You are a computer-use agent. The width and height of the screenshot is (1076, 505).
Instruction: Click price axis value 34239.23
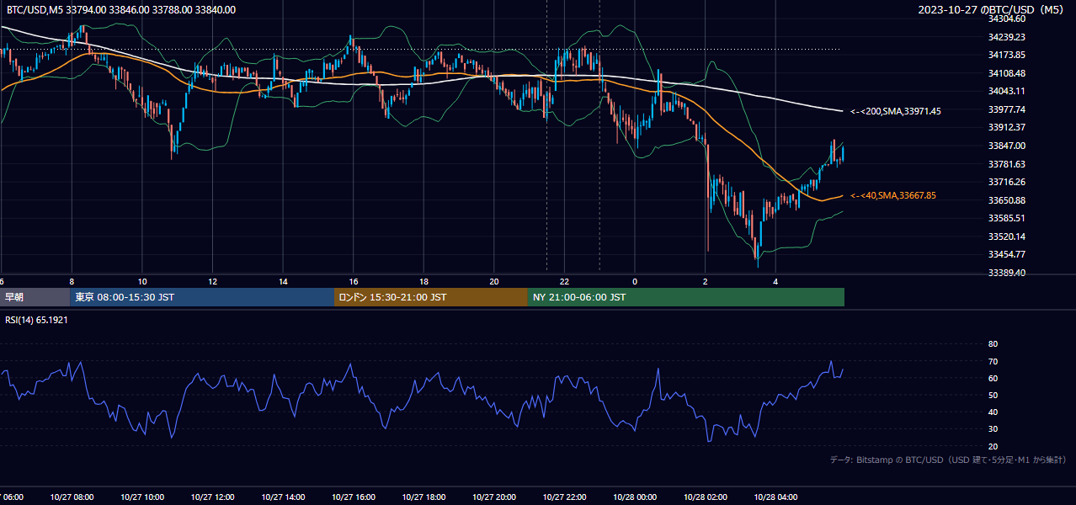pyautogui.click(x=1008, y=37)
